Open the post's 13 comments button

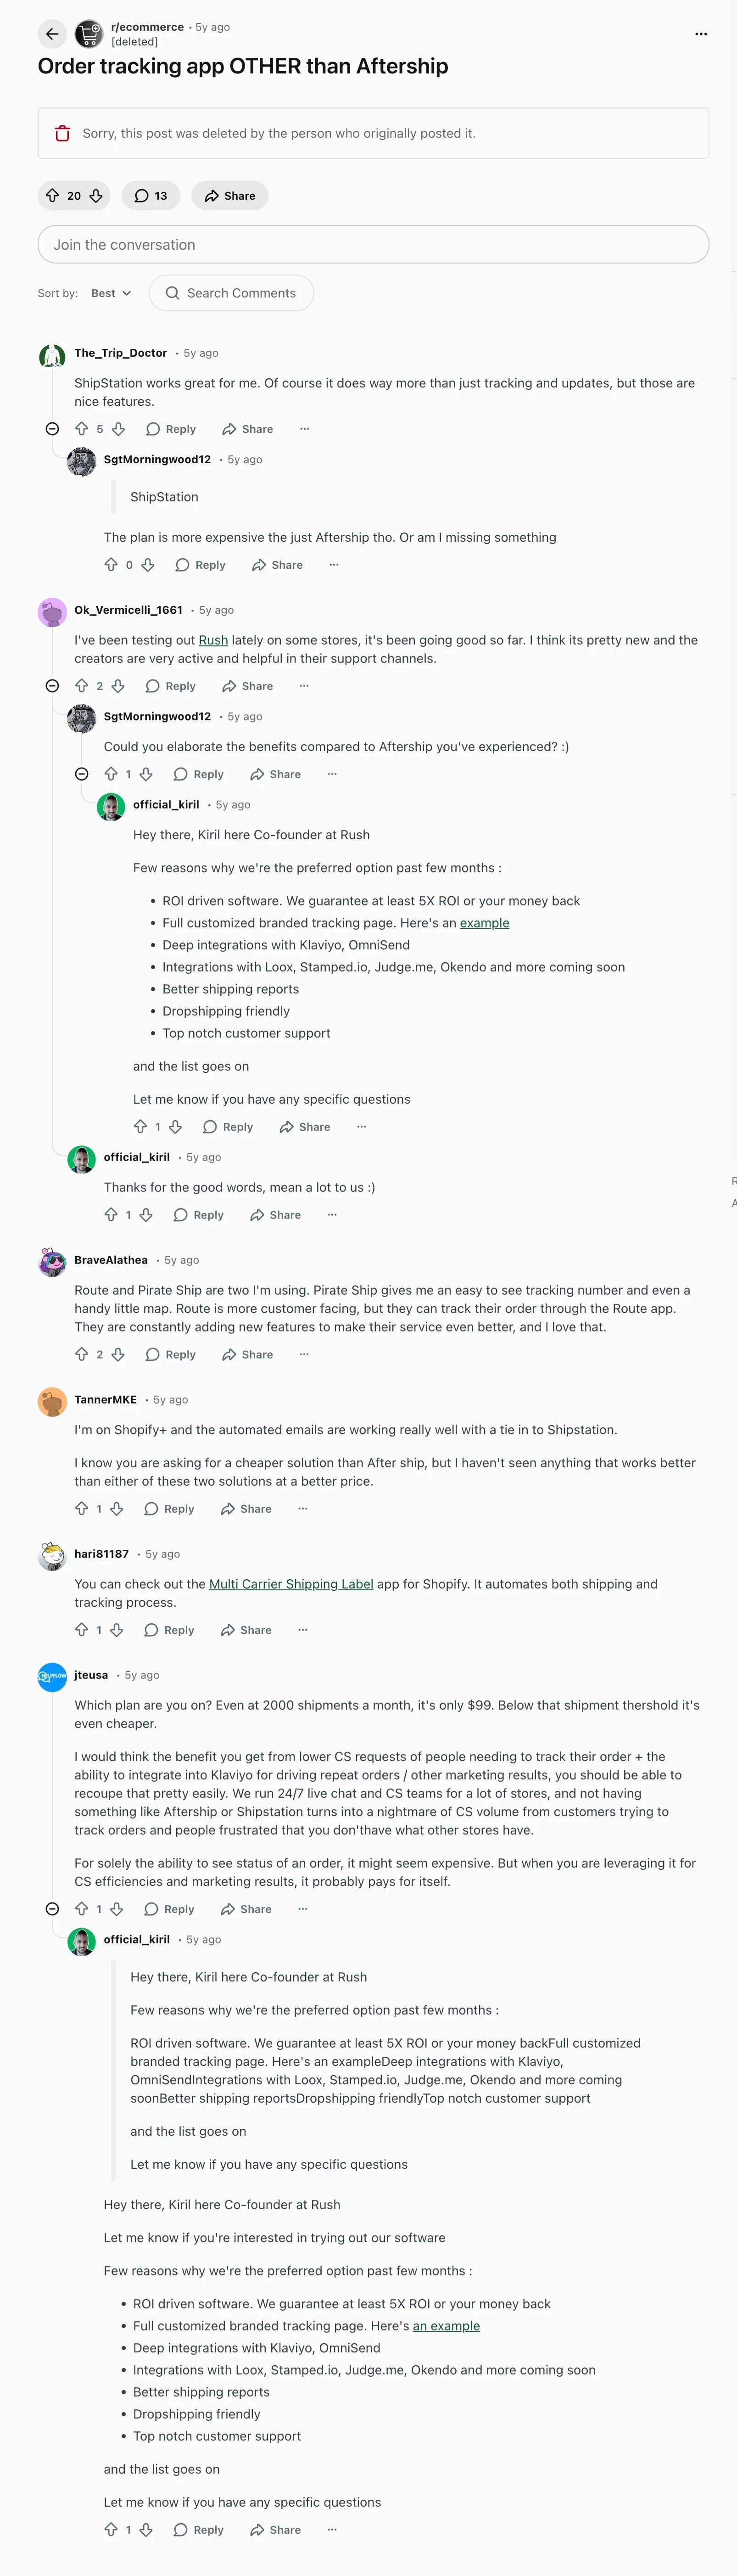(151, 196)
